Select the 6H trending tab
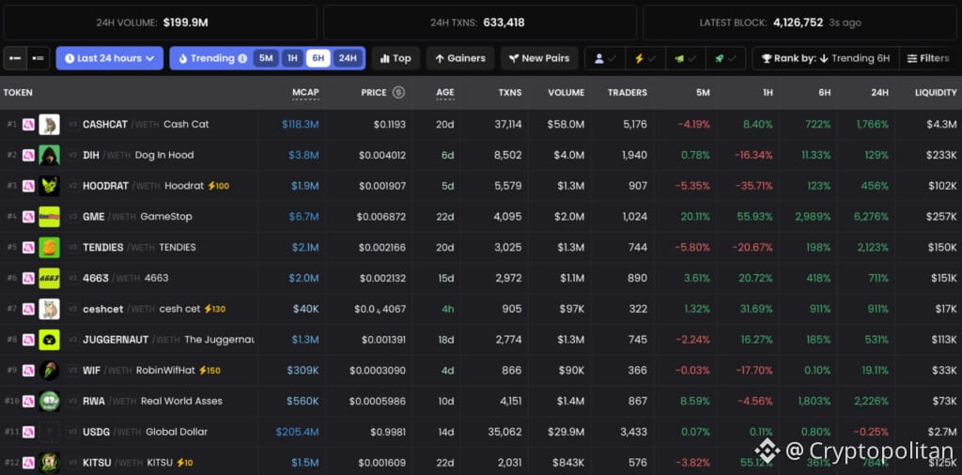The image size is (962, 475). point(318,58)
